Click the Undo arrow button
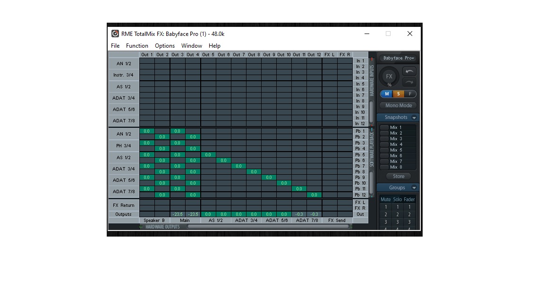544x306 pixels. pos(409,72)
